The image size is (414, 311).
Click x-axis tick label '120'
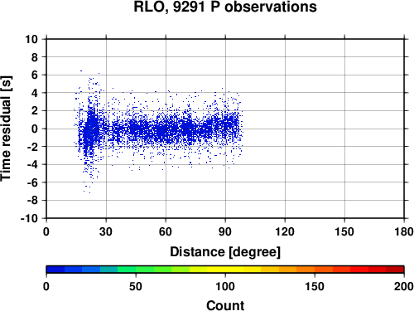[x=285, y=231]
